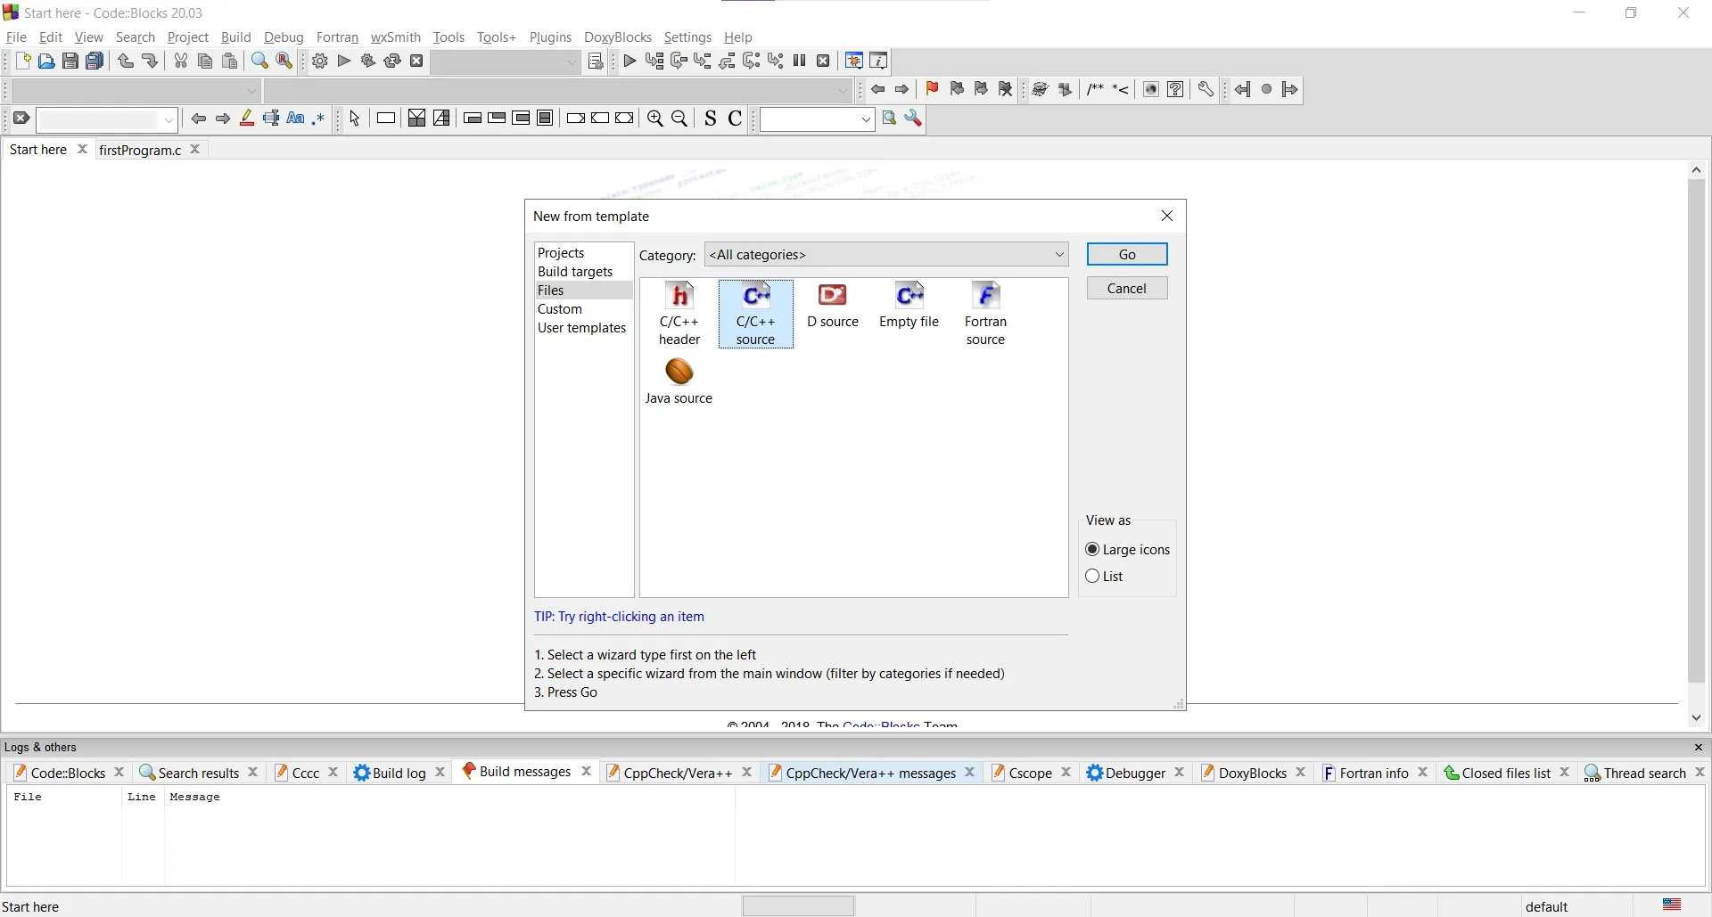The height and width of the screenshot is (917, 1712).
Task: Select User templates in wizard list
Action: coord(584,329)
